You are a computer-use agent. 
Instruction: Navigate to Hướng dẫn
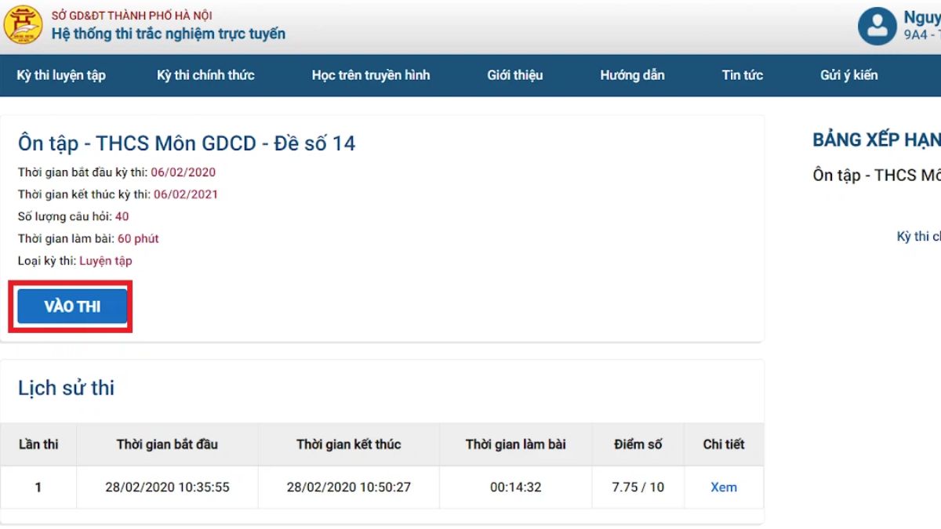coord(632,75)
